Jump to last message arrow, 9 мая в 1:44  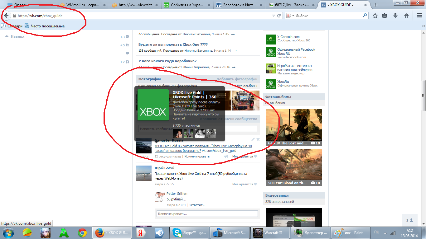(235, 50)
